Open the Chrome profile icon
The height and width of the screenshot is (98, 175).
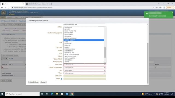tap(164, 8)
